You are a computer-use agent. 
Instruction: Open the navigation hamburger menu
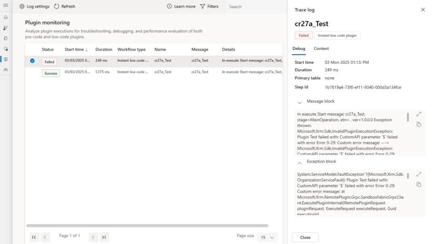click(5, 5)
